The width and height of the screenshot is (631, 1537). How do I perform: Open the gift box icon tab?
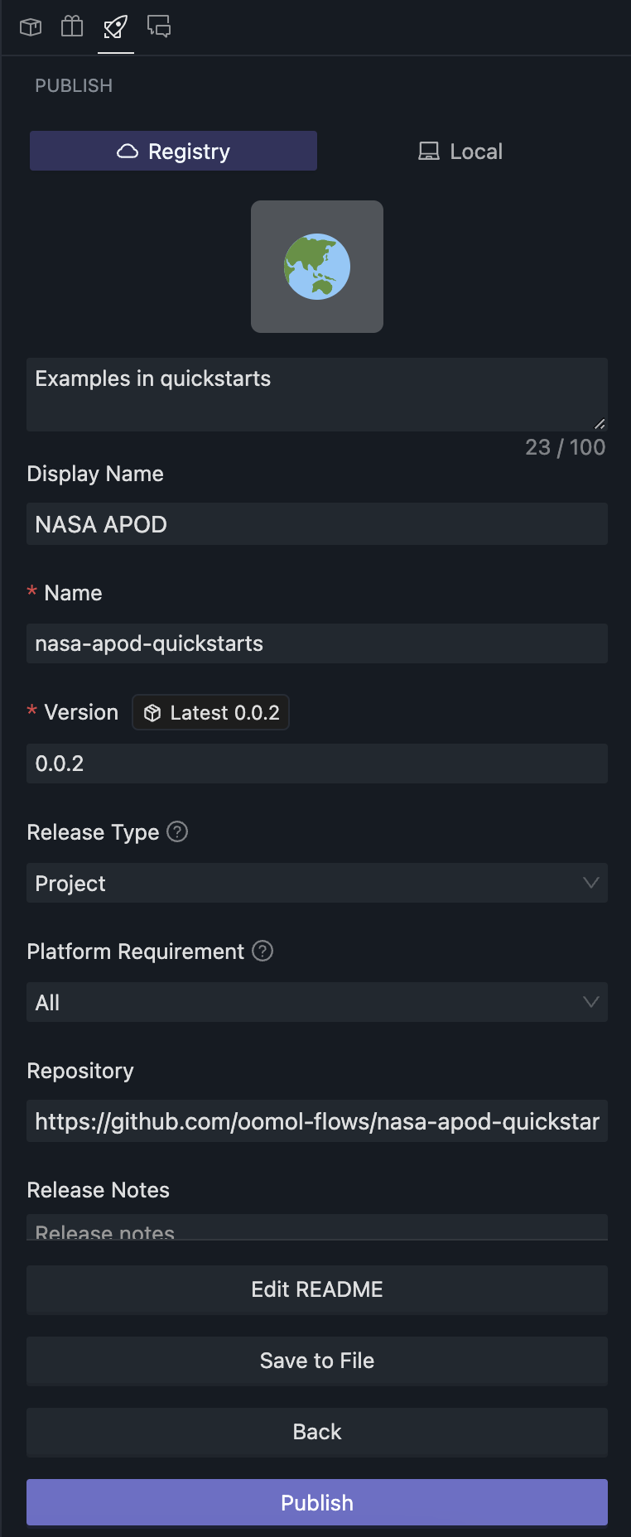(72, 27)
